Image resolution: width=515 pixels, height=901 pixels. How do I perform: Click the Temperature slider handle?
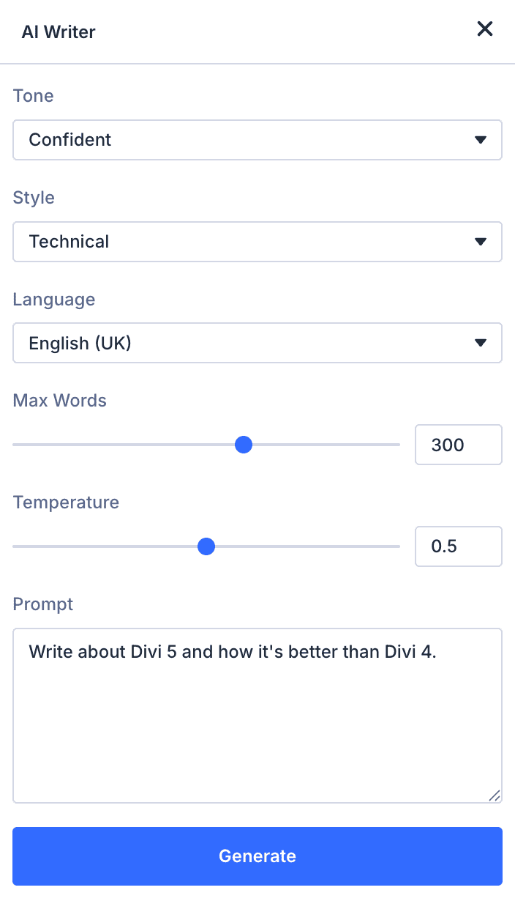pos(206,546)
